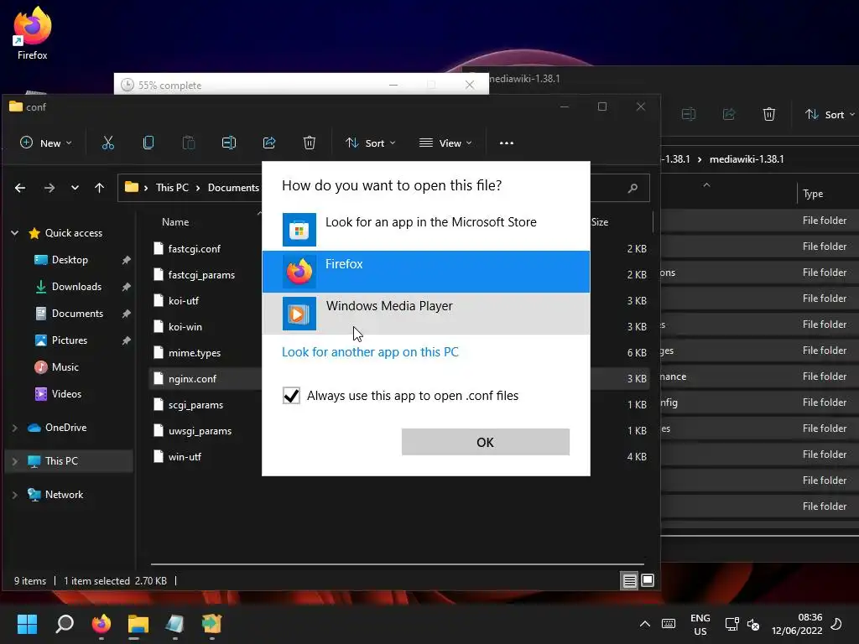The image size is (859, 644).
Task: Click the Cut icon in conf window toolbar
Action: (x=108, y=143)
